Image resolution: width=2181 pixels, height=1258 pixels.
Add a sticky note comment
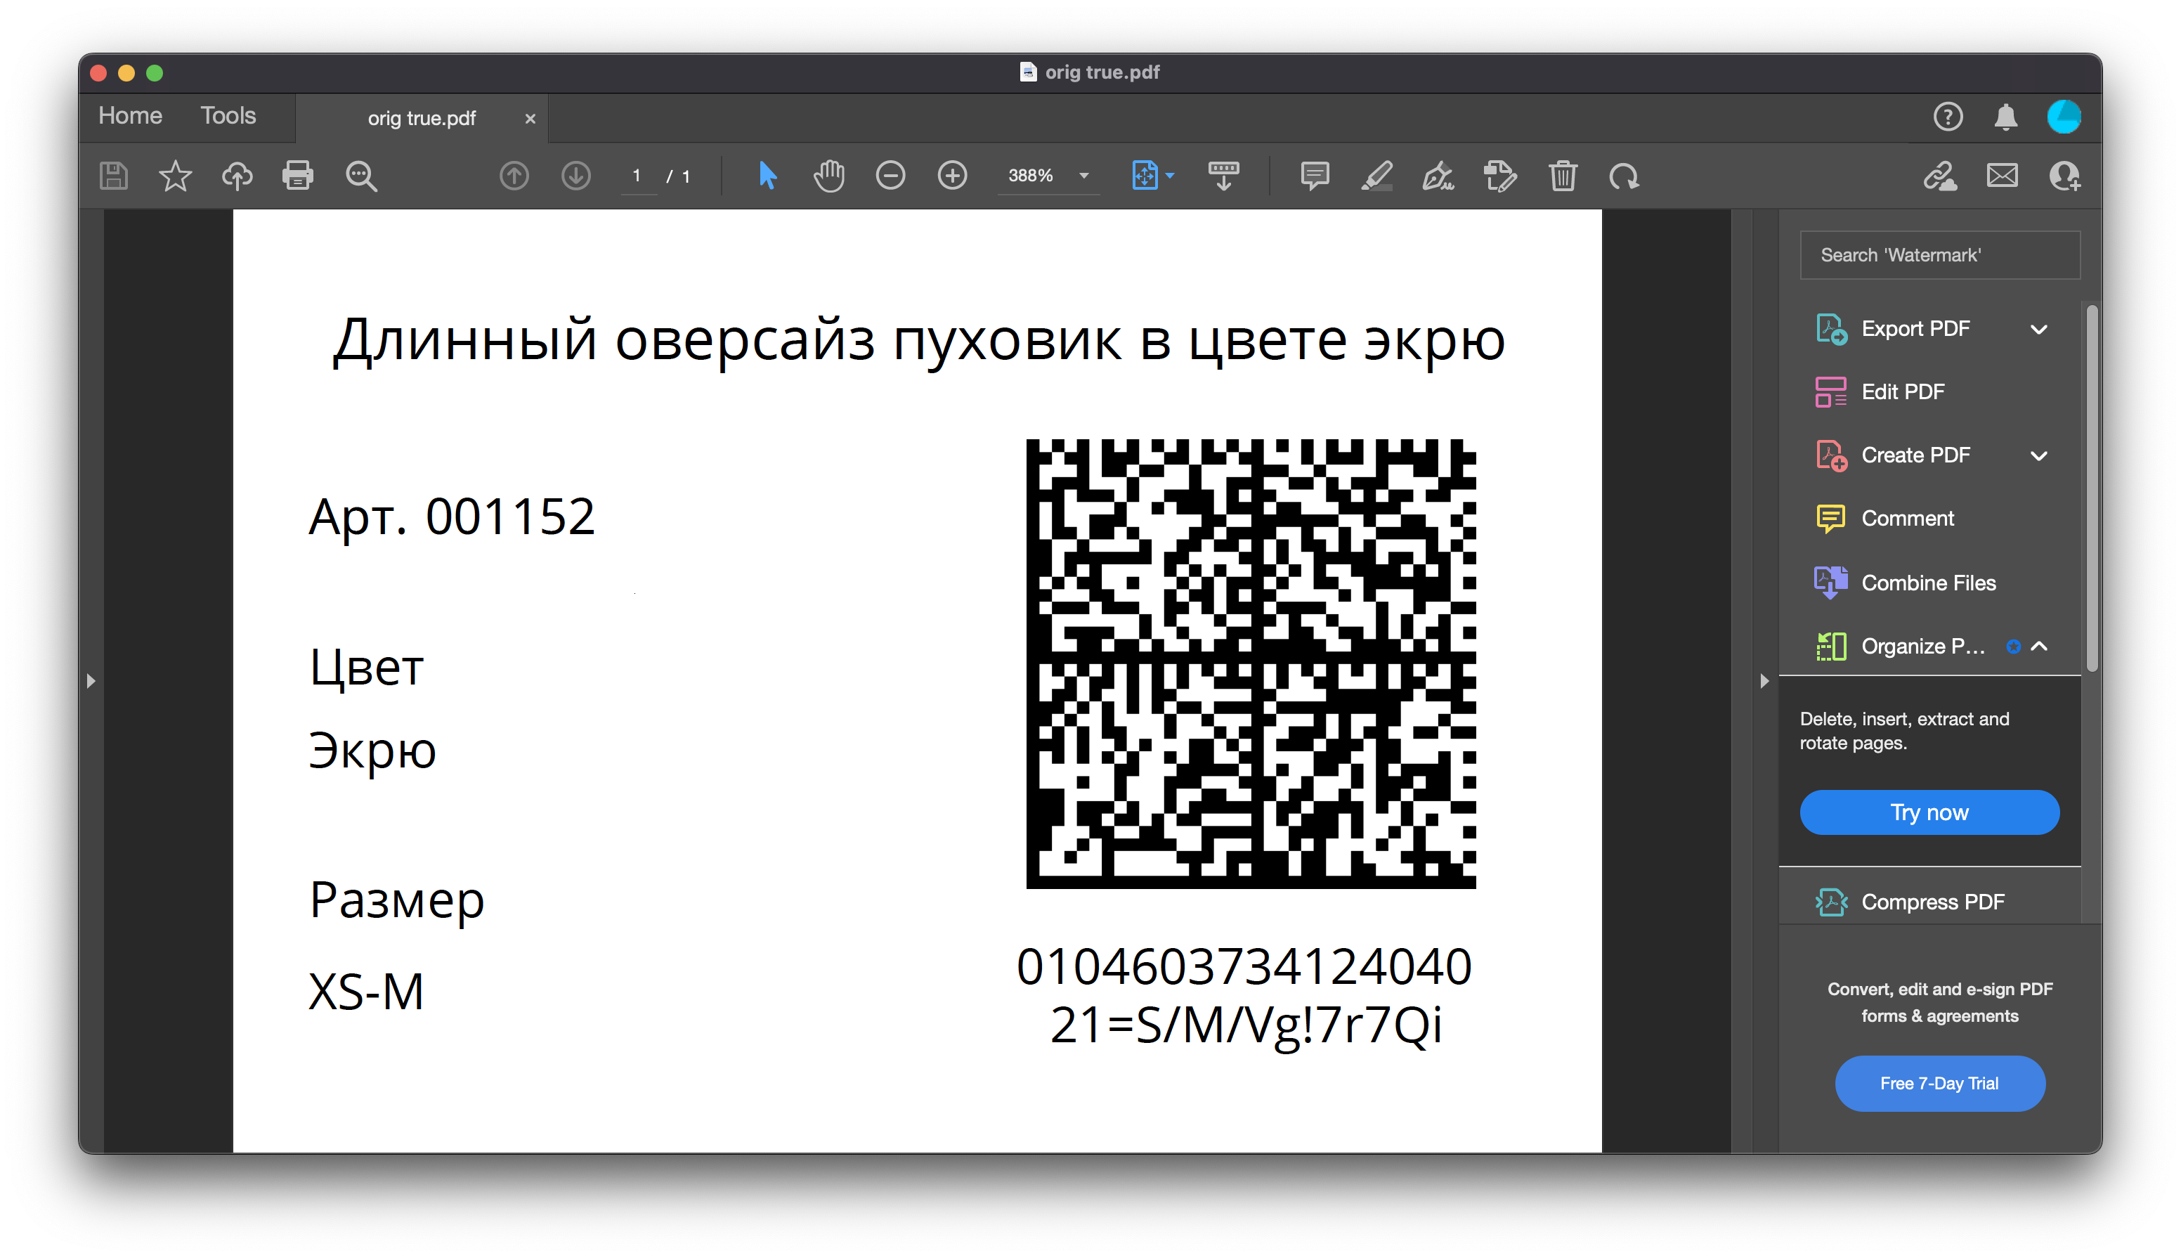pyautogui.click(x=1315, y=176)
